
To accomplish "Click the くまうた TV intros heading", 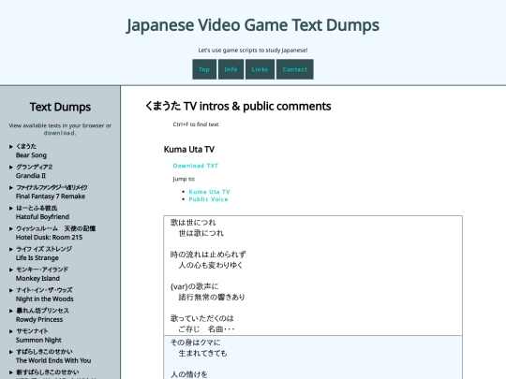I will (238, 106).
